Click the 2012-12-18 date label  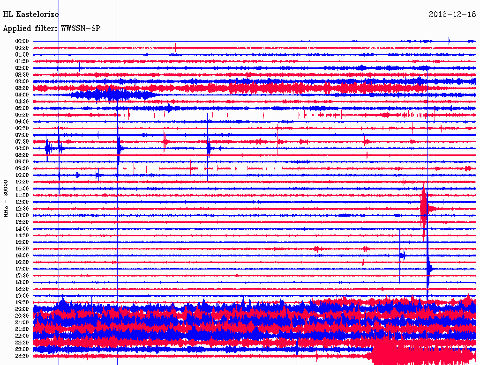coord(452,14)
